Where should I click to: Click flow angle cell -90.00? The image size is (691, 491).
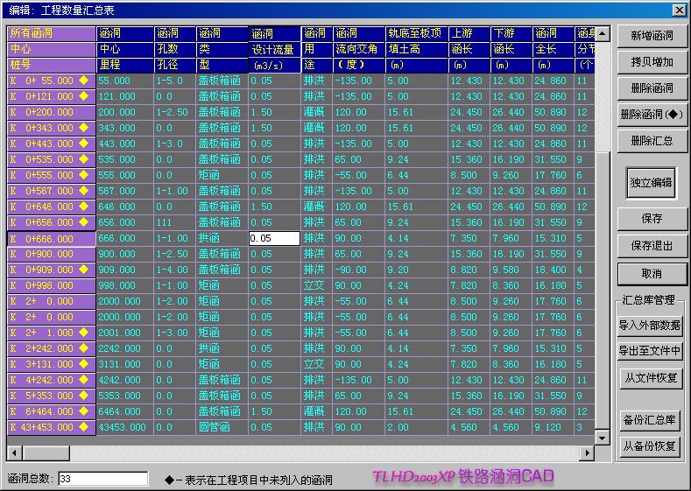[358, 270]
